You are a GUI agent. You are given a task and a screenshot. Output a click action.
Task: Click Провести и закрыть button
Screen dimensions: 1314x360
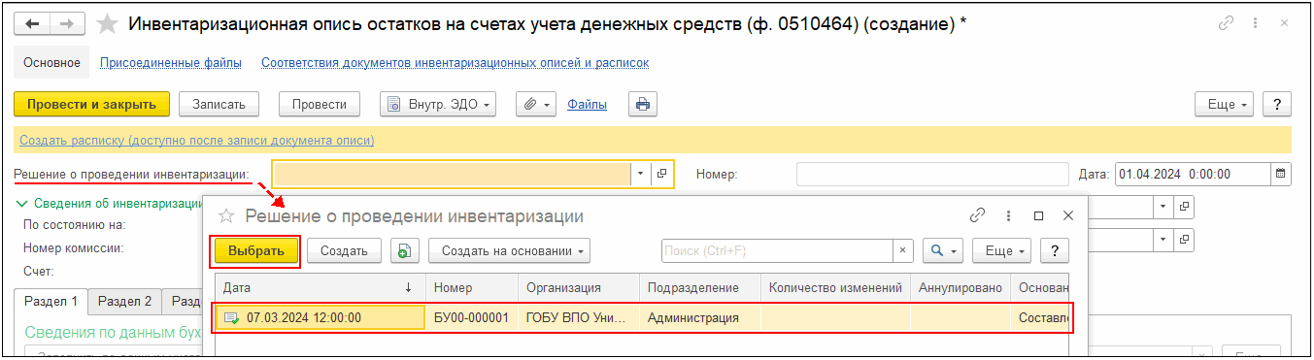point(92,104)
